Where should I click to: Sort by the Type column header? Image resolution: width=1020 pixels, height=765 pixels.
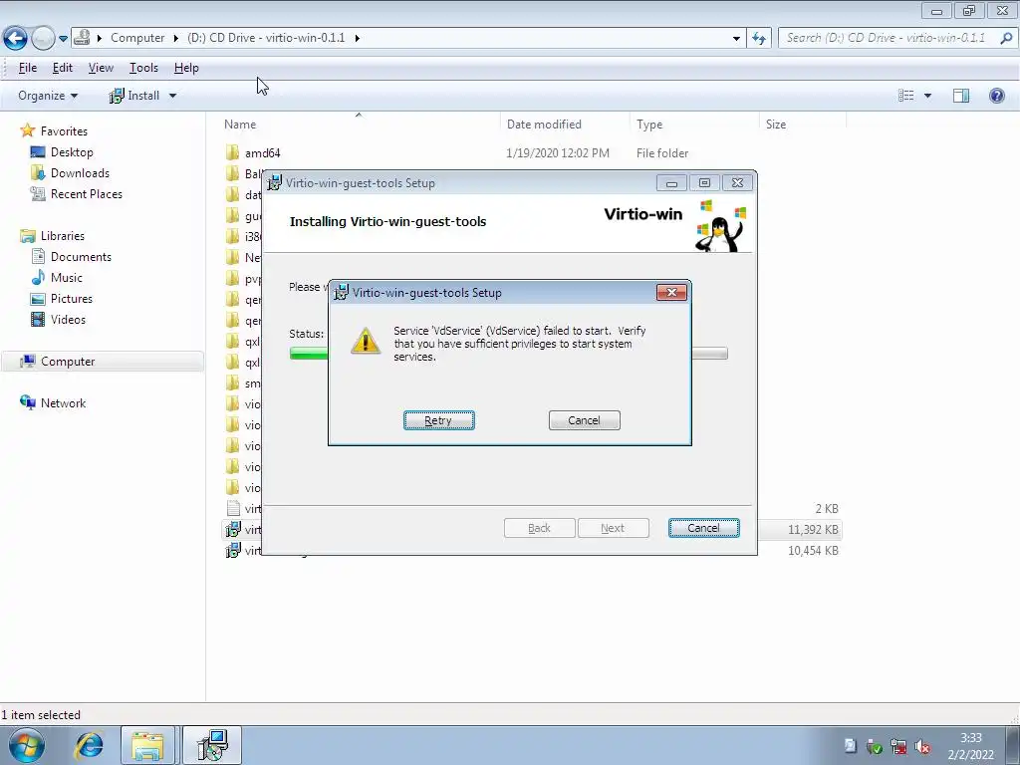693,125
